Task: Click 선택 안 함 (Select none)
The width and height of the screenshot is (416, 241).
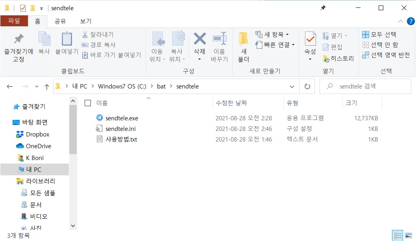Action: [380, 44]
